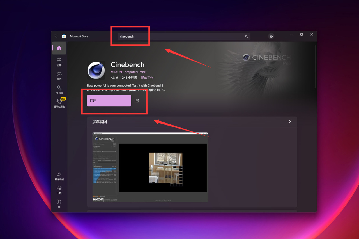Open the MAXON Computer GmbH publisher link
Viewport: 359px width, 239px height.
click(x=128, y=72)
